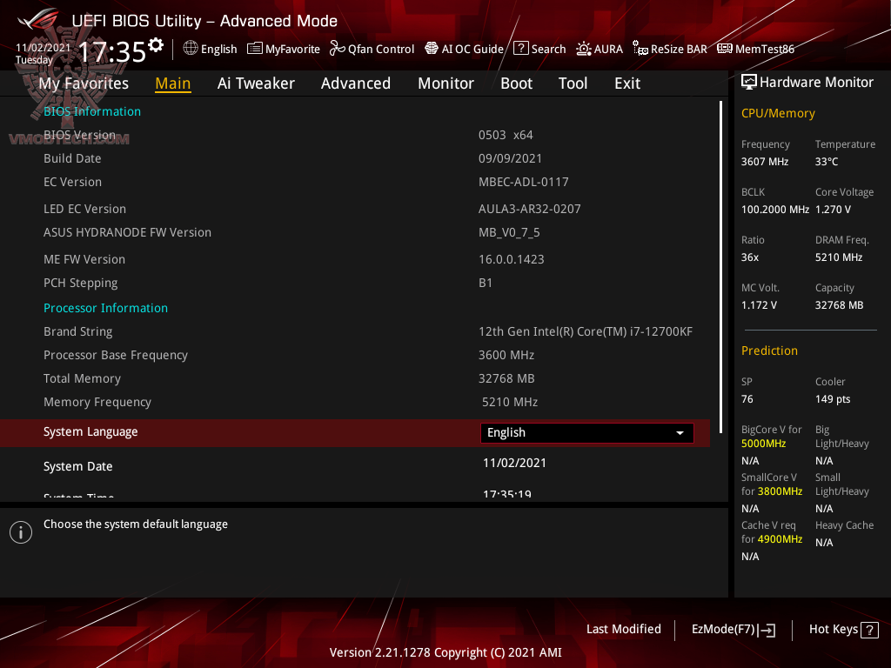Open Hot Keys help
Viewport: 891px width, 668px height.
click(843, 630)
